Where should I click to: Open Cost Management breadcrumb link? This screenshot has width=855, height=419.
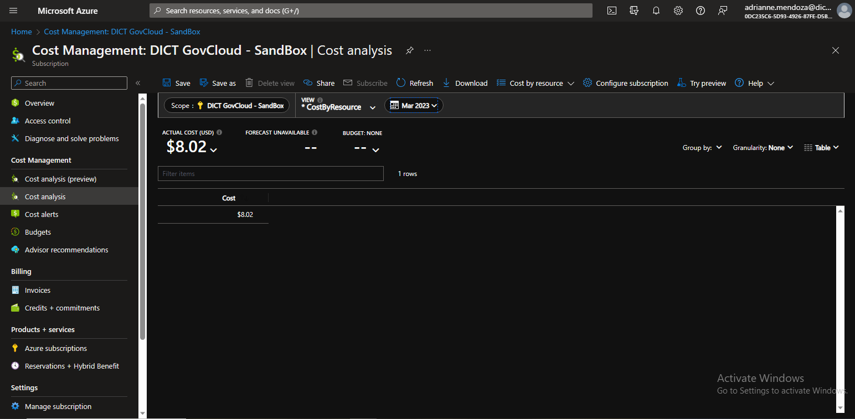(122, 32)
